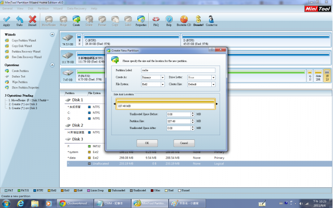
Task: Open the FAQ lifebuoy icon
Action: coord(156,19)
